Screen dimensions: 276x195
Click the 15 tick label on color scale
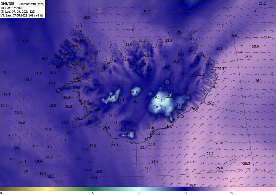coord(185,193)
